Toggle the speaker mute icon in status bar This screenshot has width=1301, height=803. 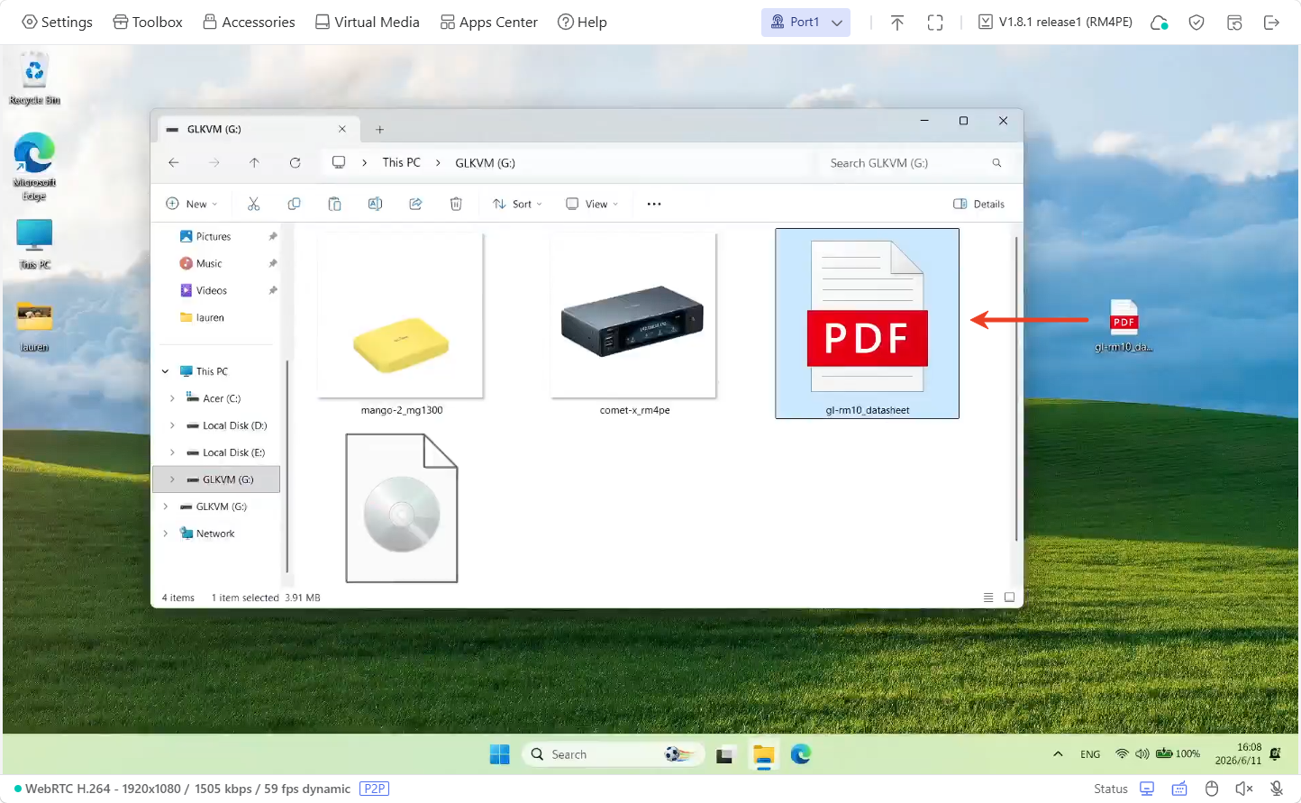[1244, 789]
